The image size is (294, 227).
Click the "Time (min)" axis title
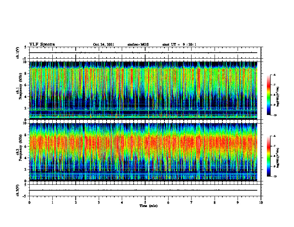148,206
